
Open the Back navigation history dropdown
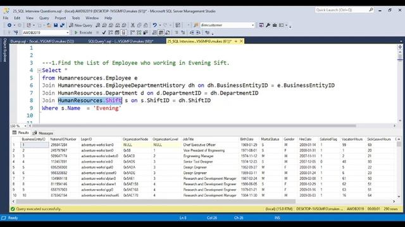click(x=14, y=25)
